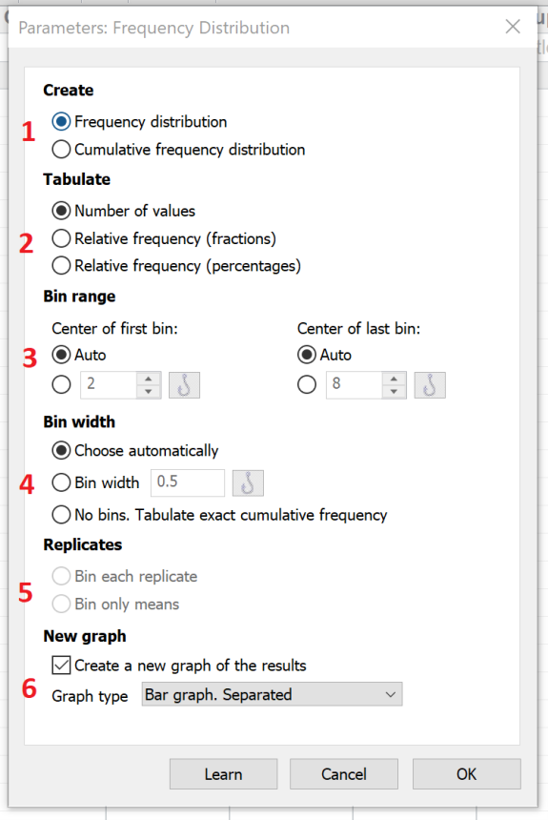
Task: Click the hook icon beside first bin center
Action: click(x=184, y=385)
